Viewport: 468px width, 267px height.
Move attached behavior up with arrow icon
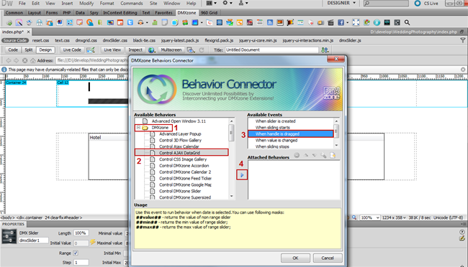click(x=306, y=155)
